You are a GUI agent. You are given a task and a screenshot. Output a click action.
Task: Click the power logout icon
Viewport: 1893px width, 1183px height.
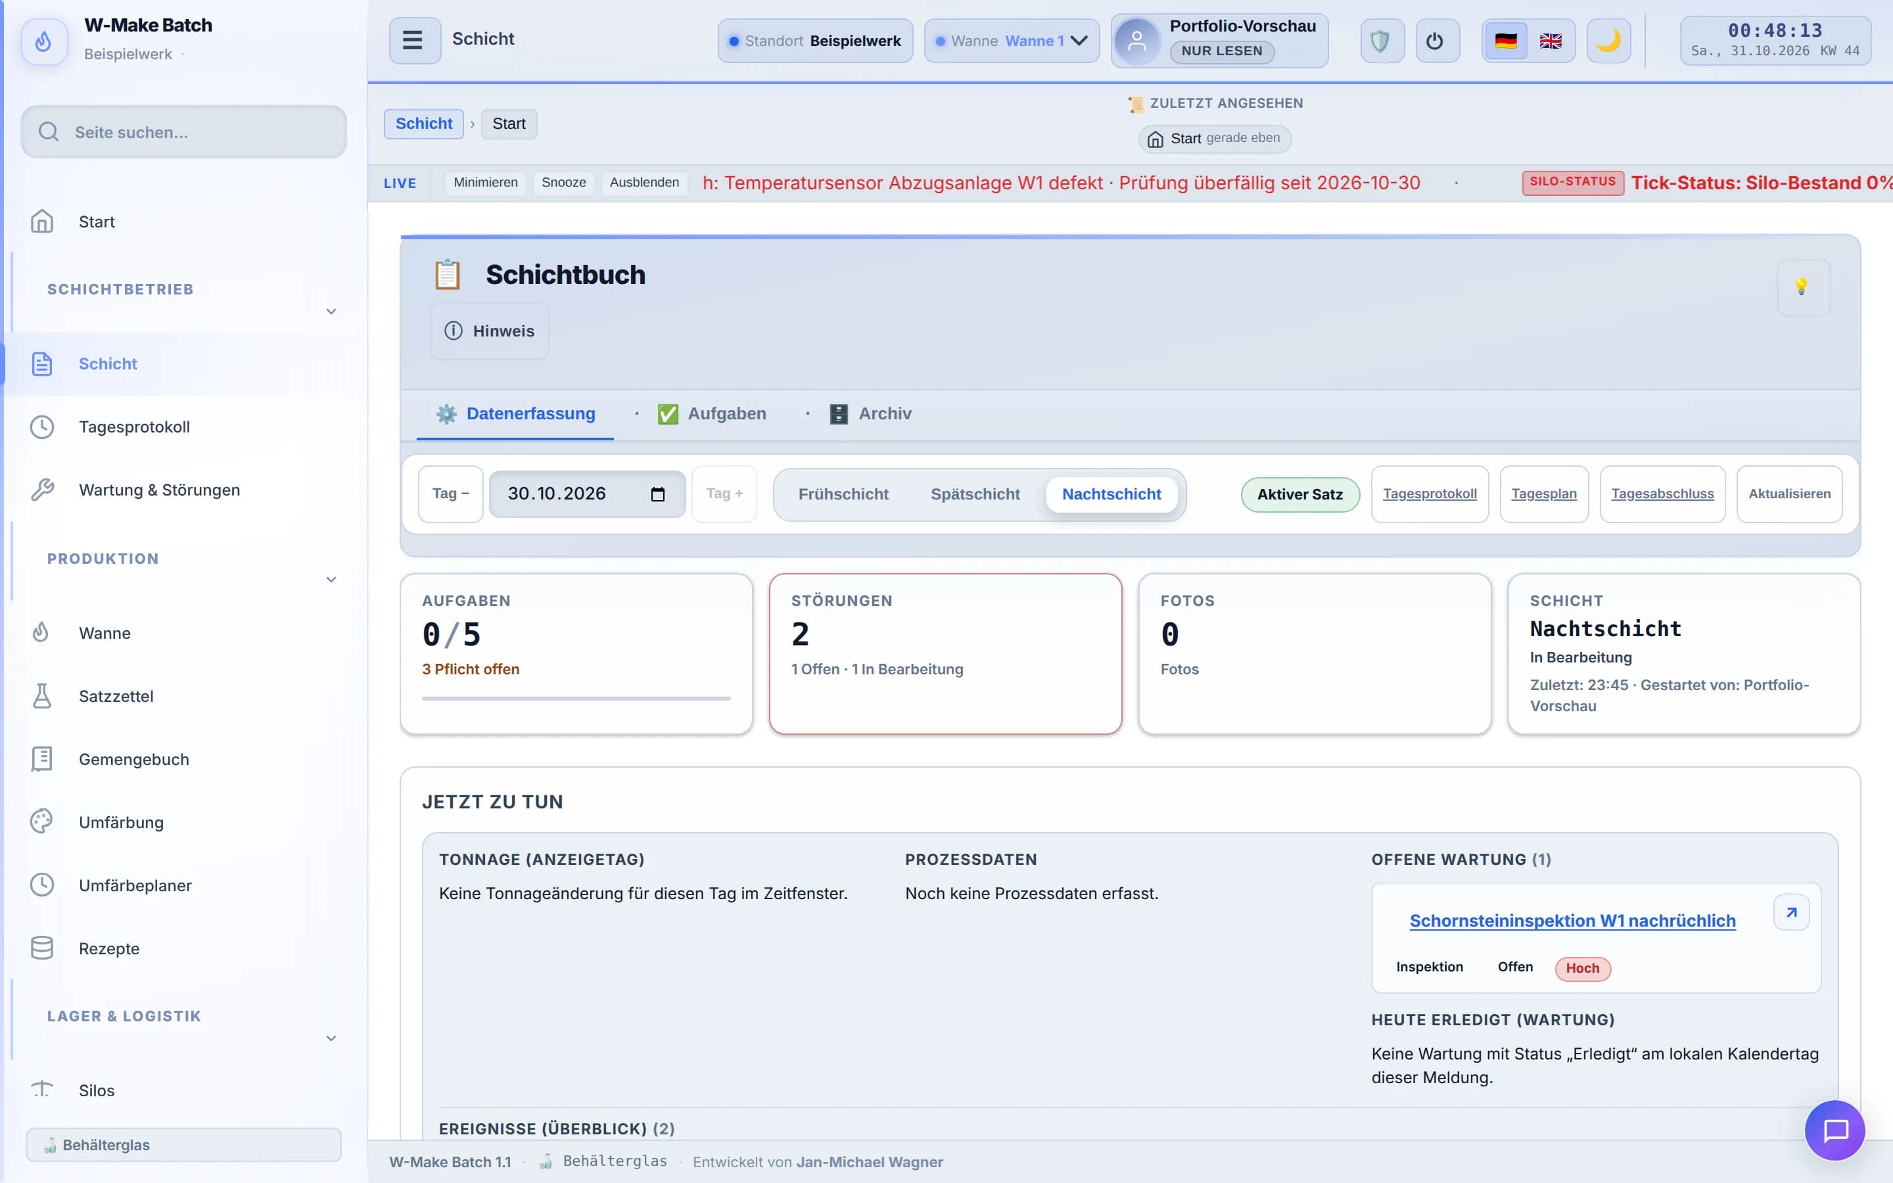click(1436, 41)
